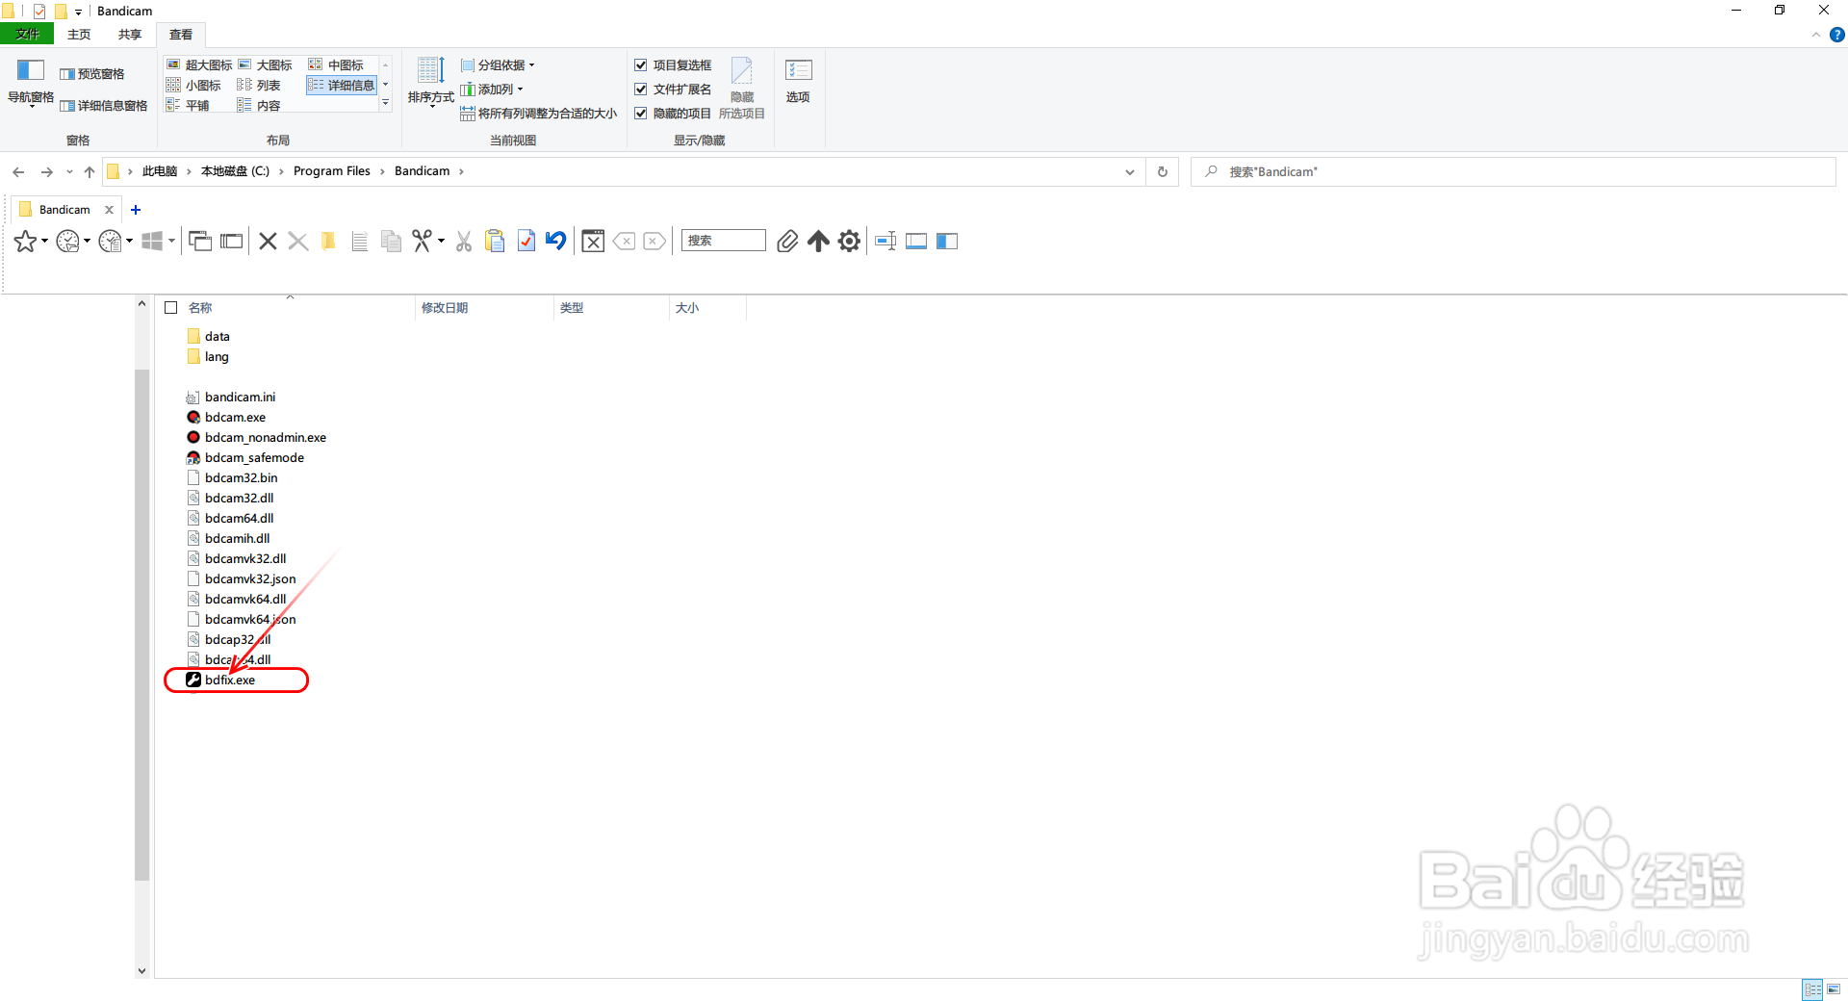Click the rename text-cursor toolbar icon
Screen dimensions: 1848x1001
click(886, 242)
